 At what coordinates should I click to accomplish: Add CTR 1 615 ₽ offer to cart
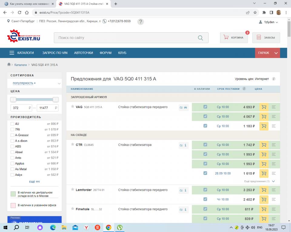tap(264, 173)
